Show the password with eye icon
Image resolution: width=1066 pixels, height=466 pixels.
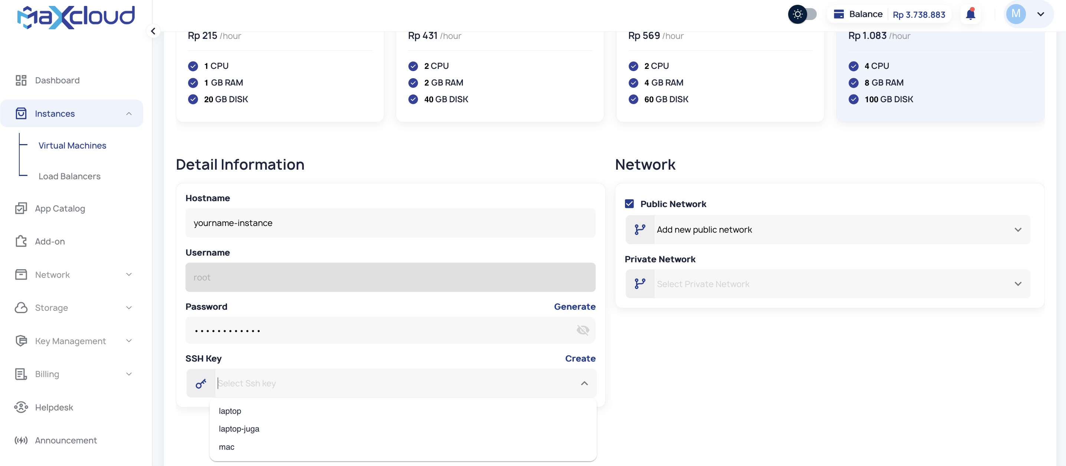pos(583,330)
